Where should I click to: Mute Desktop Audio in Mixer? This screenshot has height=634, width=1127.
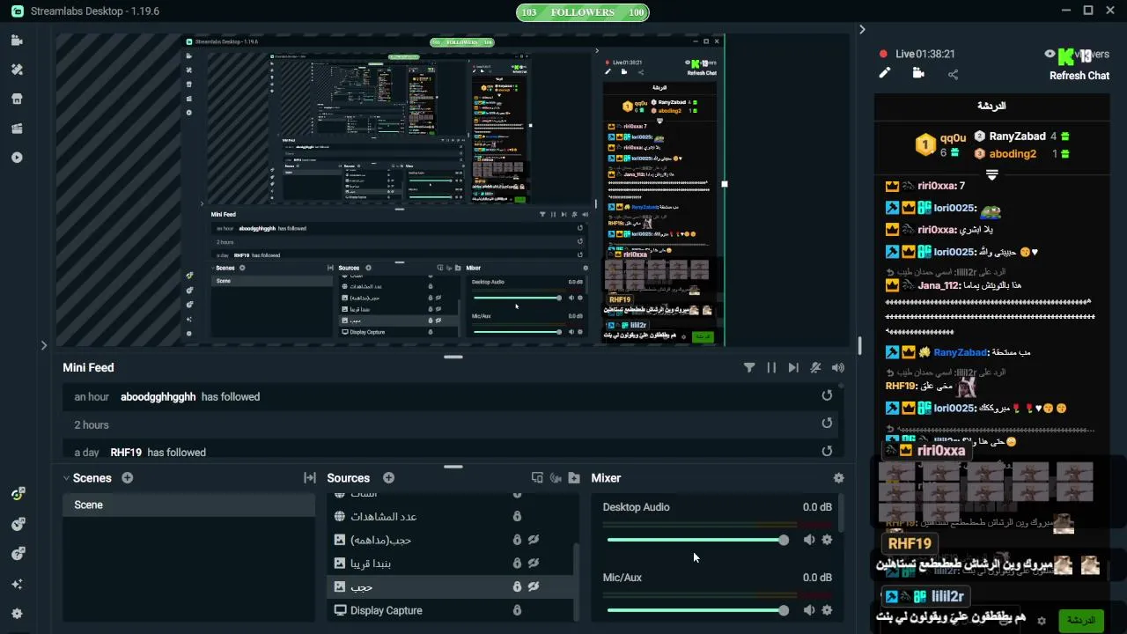click(x=809, y=540)
